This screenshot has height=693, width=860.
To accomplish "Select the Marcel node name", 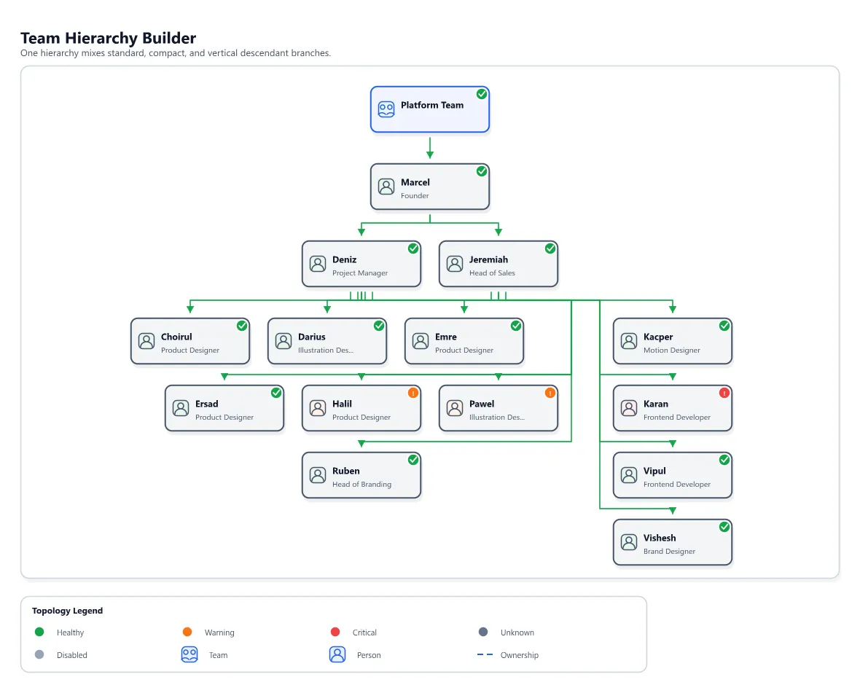I will coord(415,182).
